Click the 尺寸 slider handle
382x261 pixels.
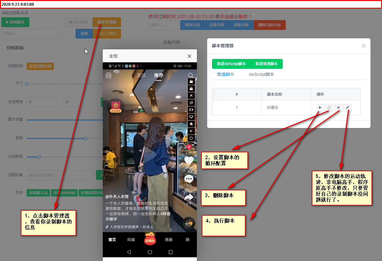pos(27,84)
